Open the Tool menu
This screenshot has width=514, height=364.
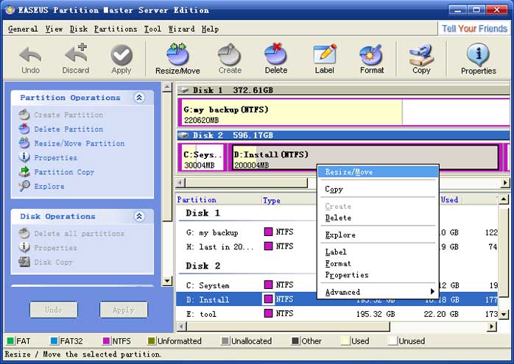[x=152, y=29]
